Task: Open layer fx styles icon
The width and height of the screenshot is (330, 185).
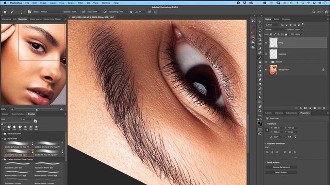Action: (x=301, y=108)
